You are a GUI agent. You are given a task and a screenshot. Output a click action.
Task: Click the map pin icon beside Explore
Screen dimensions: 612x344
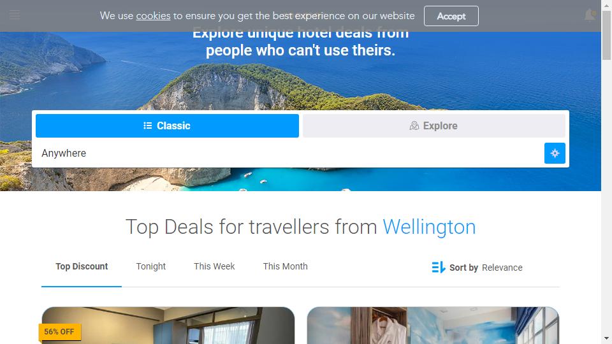point(414,125)
